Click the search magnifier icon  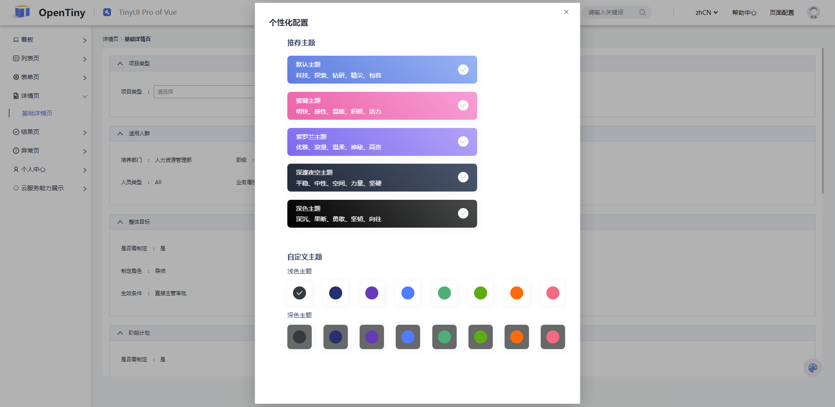(642, 12)
